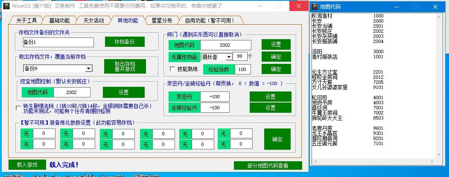The image size is (449, 177).
Task: Click 确定 beside the 经验倍数 field
Action: click(x=276, y=69)
